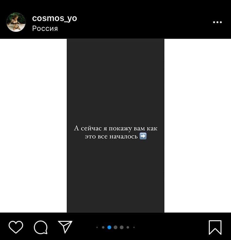
Task: Open the cosmos_yo profile picture
Action: (x=16, y=22)
